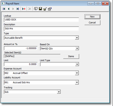
Task: Open the properties toolbar icon
Action: click(50, 9)
